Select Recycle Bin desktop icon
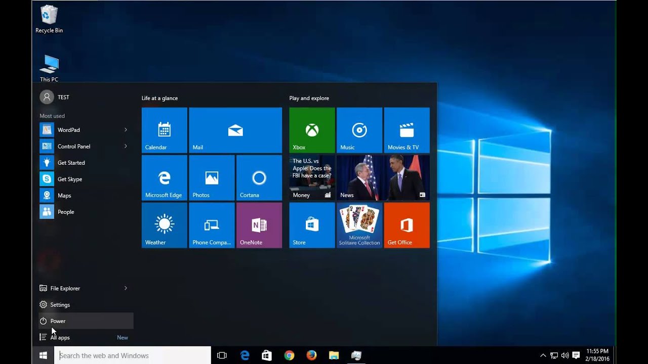 [49, 19]
